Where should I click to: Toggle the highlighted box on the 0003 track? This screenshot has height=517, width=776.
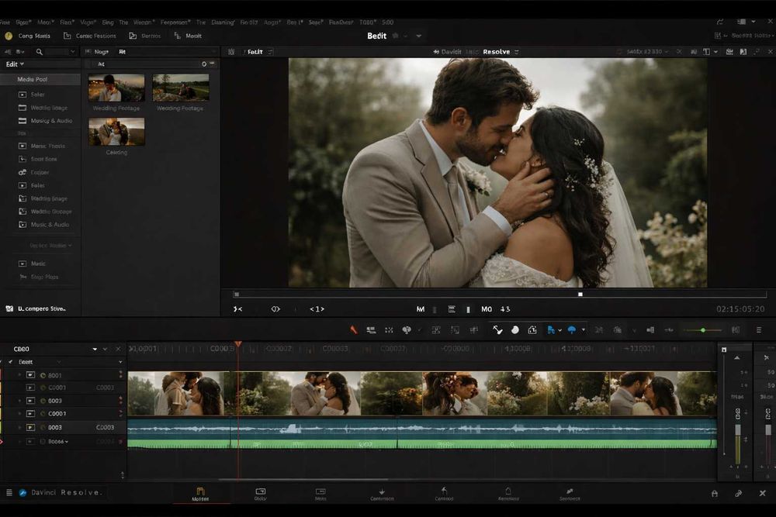(x=31, y=427)
